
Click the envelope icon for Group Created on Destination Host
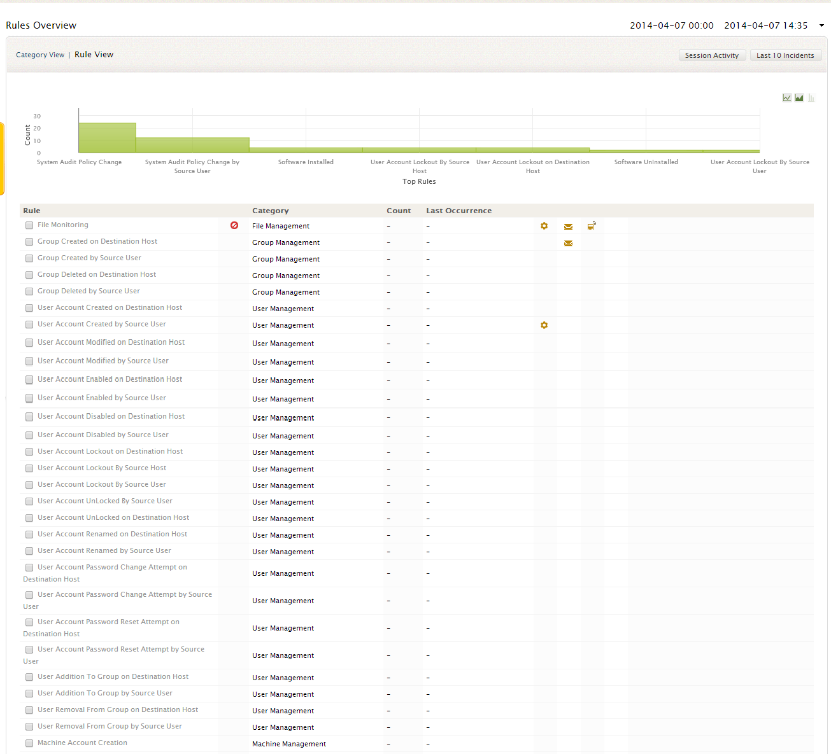568,243
